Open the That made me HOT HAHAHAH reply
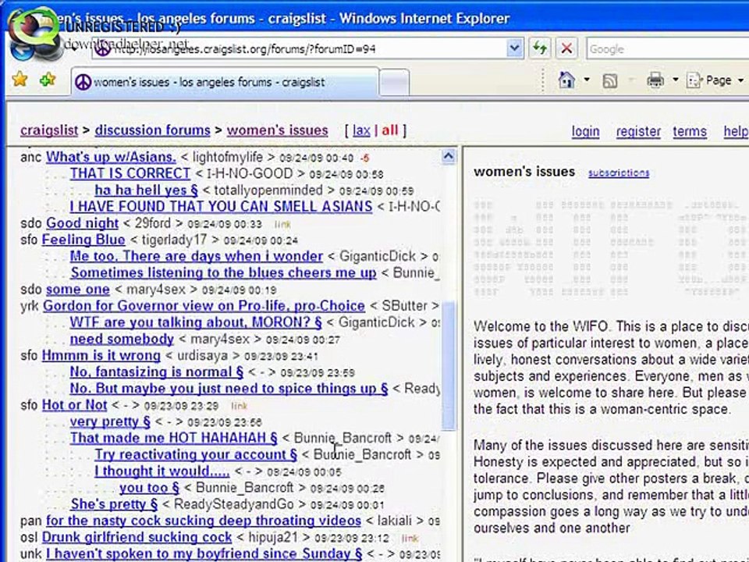 point(174,438)
